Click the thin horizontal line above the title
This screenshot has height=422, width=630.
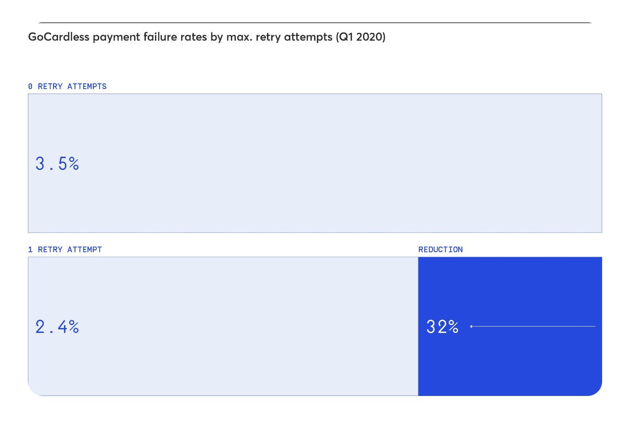pyautogui.click(x=315, y=22)
